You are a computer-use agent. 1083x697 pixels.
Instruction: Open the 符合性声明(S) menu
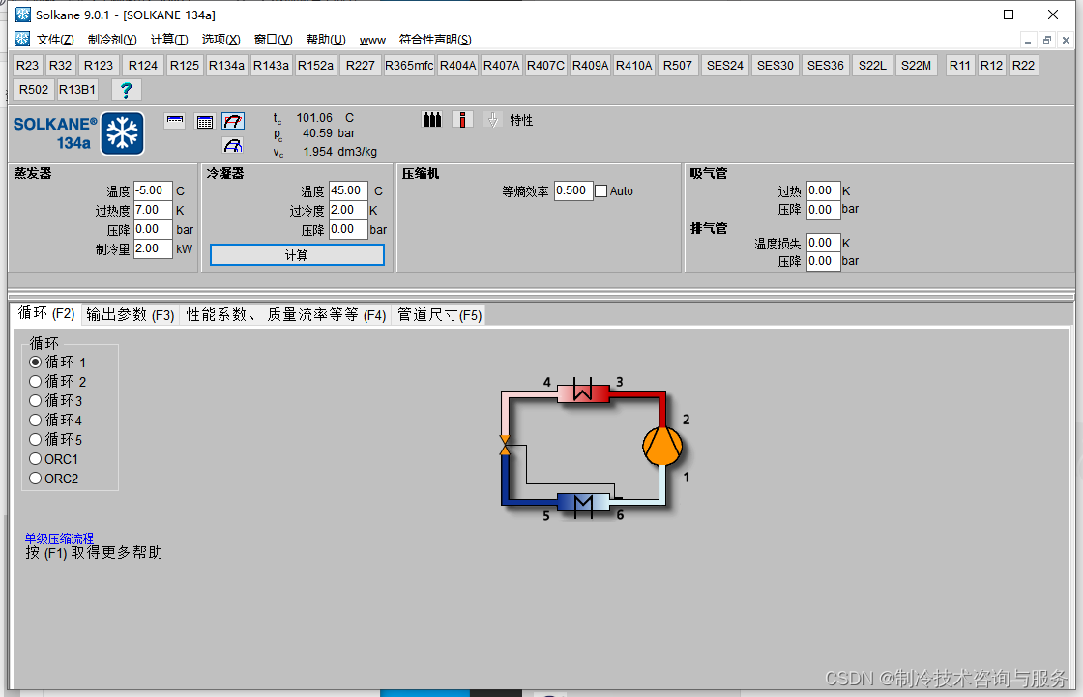coord(435,40)
